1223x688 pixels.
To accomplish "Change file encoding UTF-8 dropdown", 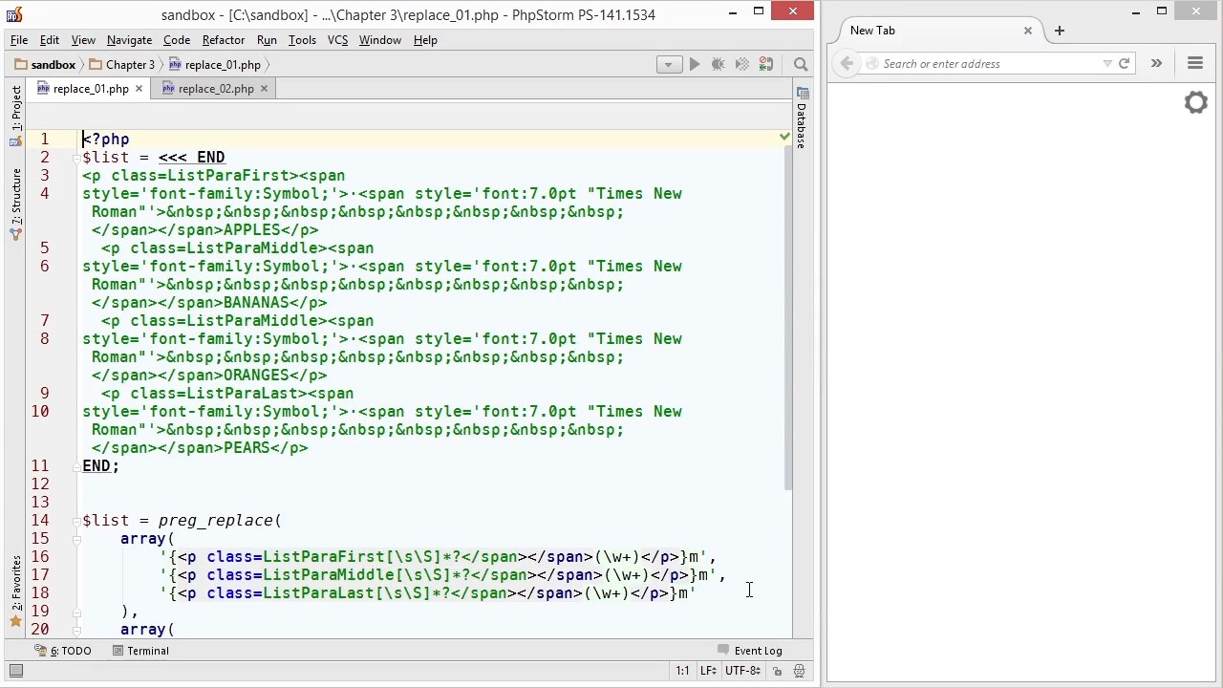I will point(742,671).
